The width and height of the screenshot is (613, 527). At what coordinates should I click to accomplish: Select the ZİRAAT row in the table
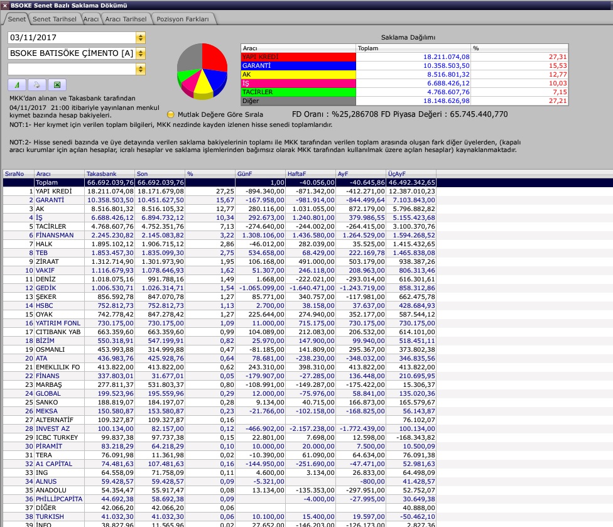click(219, 261)
